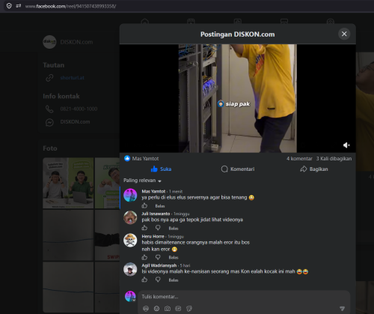374x314 pixels.
Task: Attach a photo with the camera icon
Action: coord(168,309)
